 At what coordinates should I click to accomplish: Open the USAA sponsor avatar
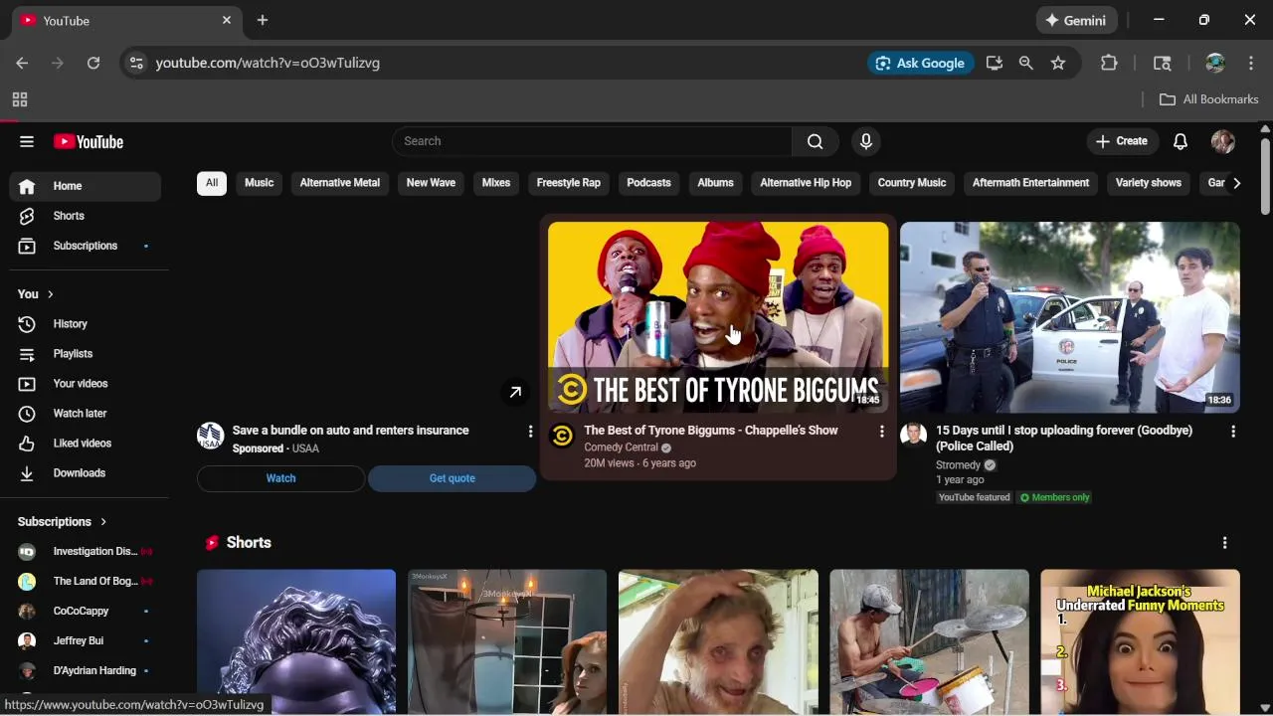[210, 436]
